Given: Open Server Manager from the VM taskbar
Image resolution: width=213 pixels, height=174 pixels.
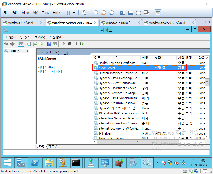Looking at the screenshot, I should coord(21,163).
